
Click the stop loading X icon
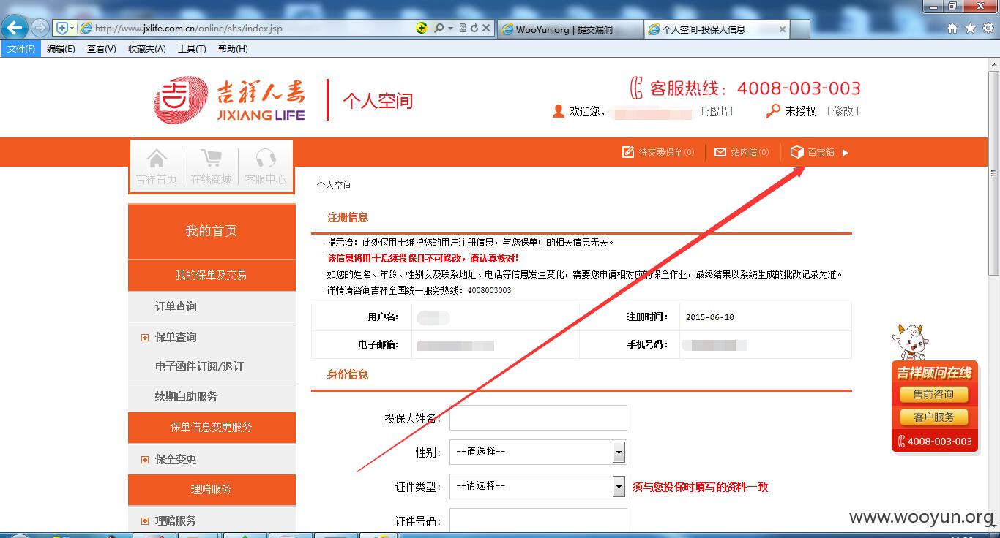coord(486,28)
